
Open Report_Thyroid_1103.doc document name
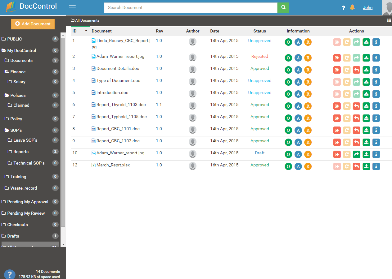click(x=121, y=105)
